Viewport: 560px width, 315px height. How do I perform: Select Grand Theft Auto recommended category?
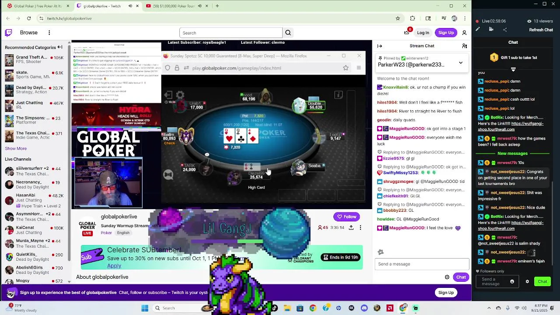34,60
